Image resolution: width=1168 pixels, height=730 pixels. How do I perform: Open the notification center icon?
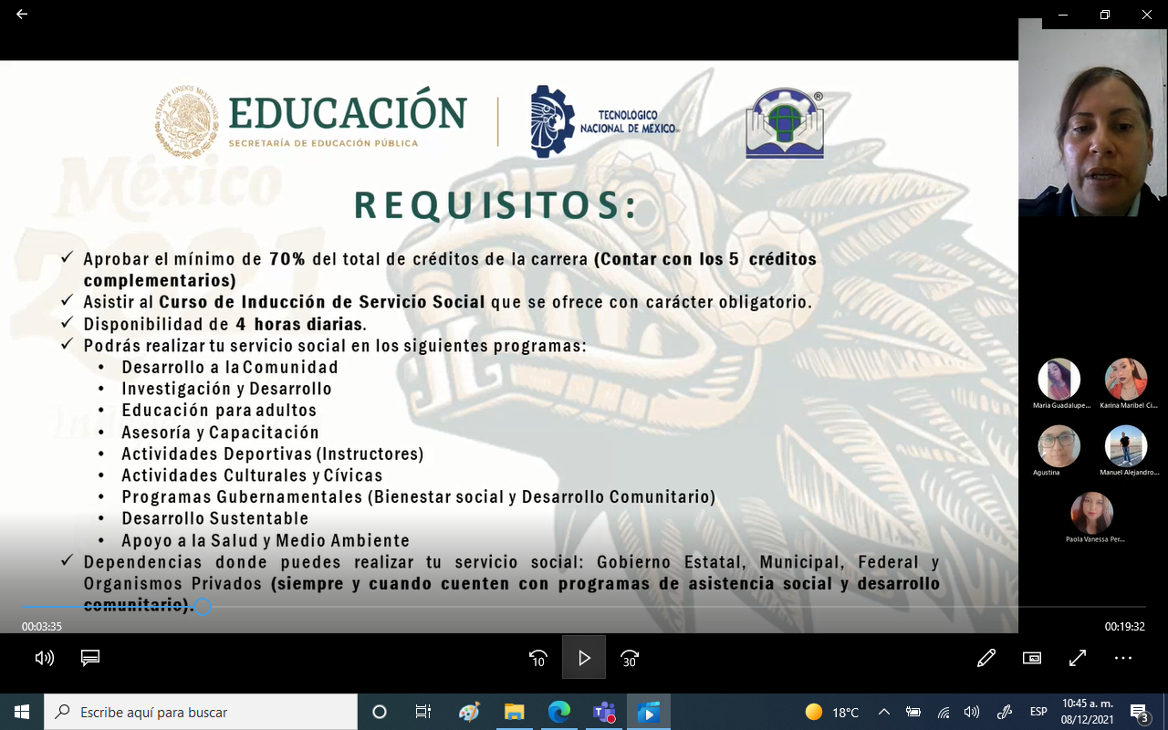[1139, 712]
